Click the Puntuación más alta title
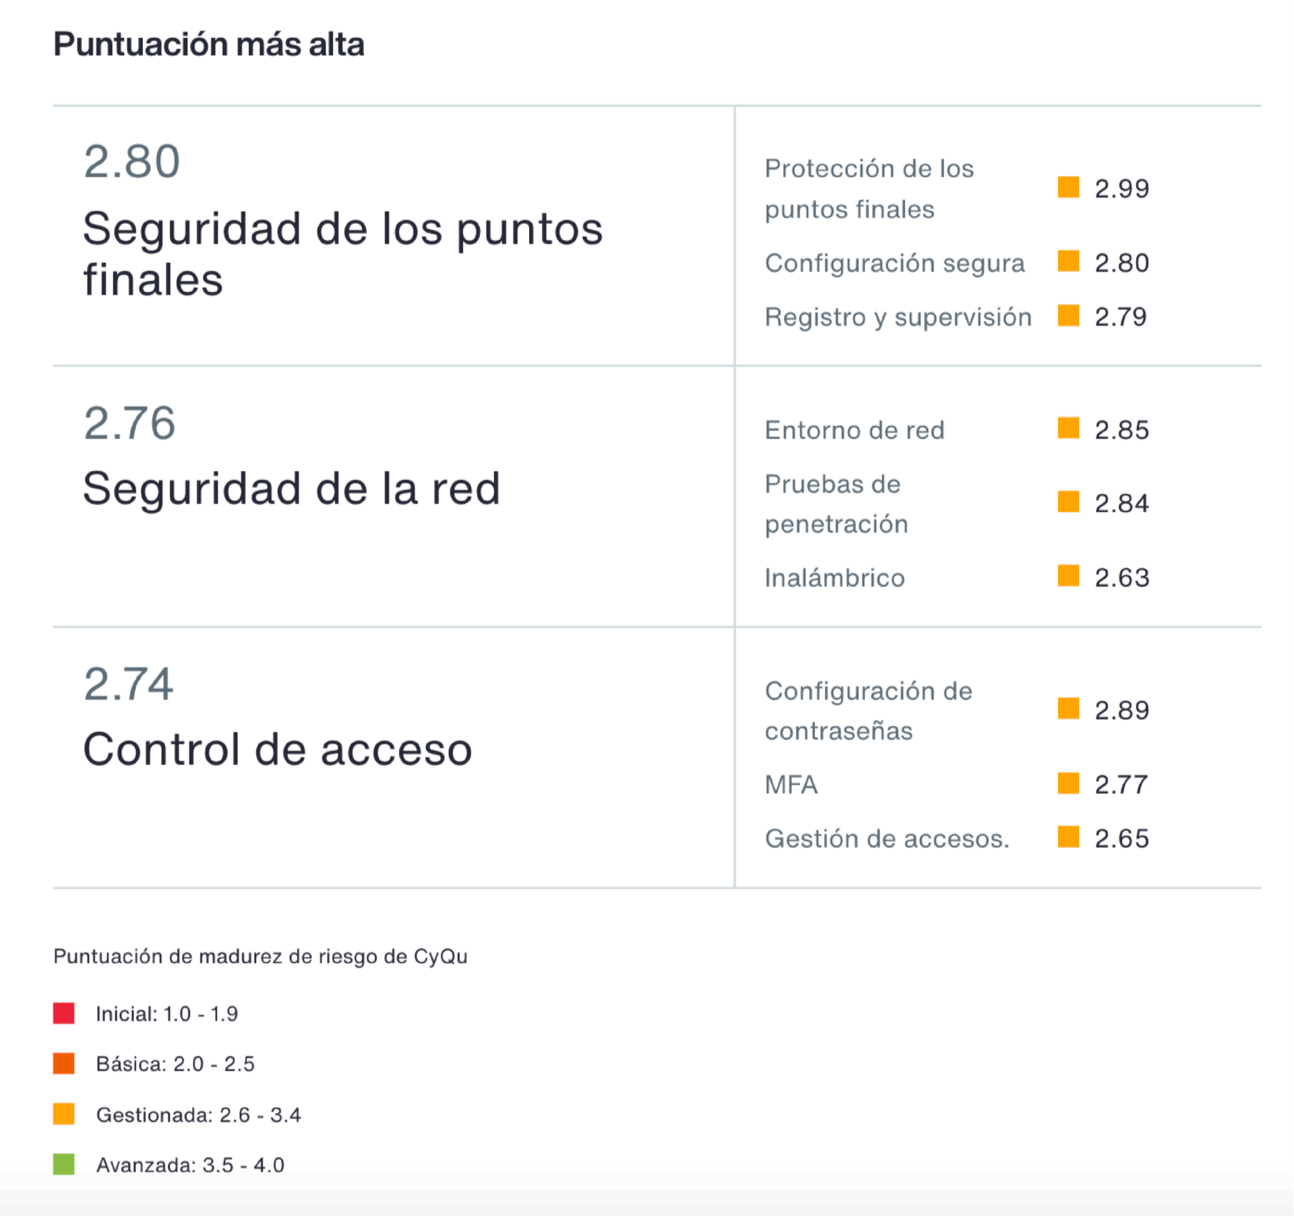This screenshot has height=1216, width=1294. [209, 44]
